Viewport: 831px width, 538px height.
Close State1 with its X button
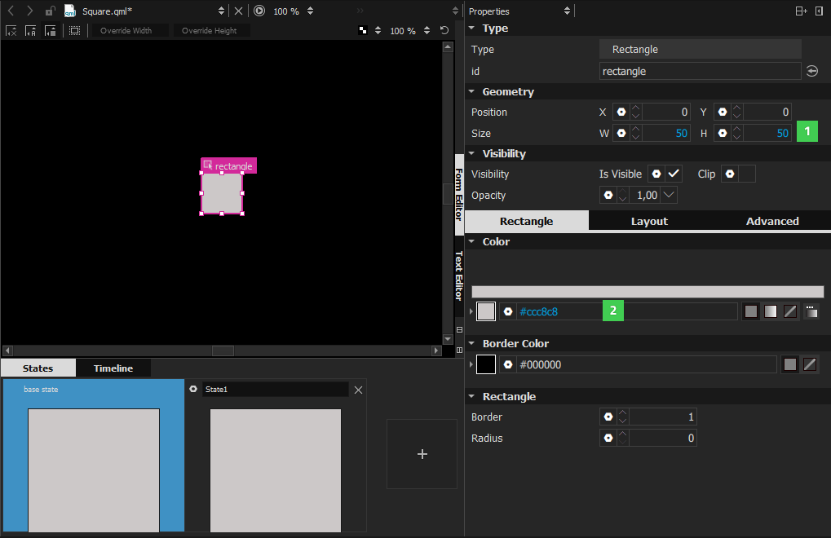(358, 390)
